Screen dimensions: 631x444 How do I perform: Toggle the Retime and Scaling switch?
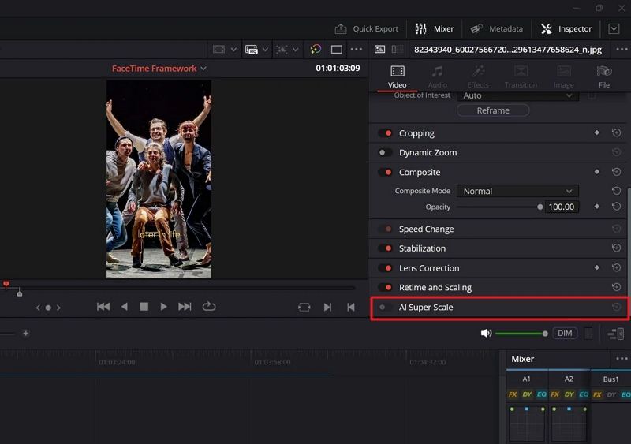pos(386,287)
